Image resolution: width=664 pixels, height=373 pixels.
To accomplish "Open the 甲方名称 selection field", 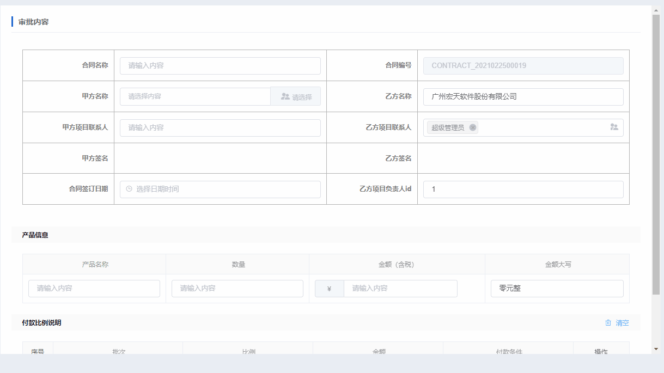I will pyautogui.click(x=195, y=96).
